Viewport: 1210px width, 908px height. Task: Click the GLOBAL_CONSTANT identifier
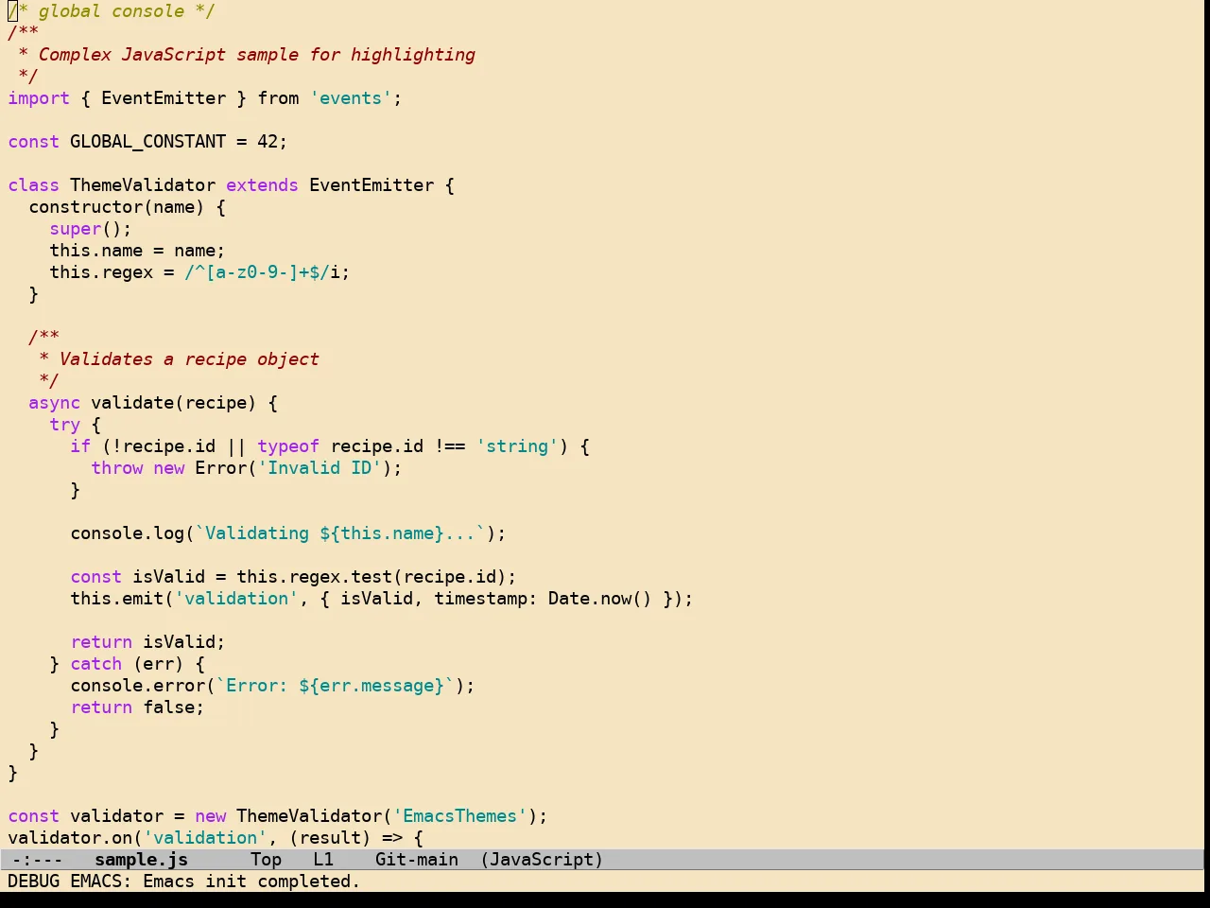pyautogui.click(x=147, y=142)
